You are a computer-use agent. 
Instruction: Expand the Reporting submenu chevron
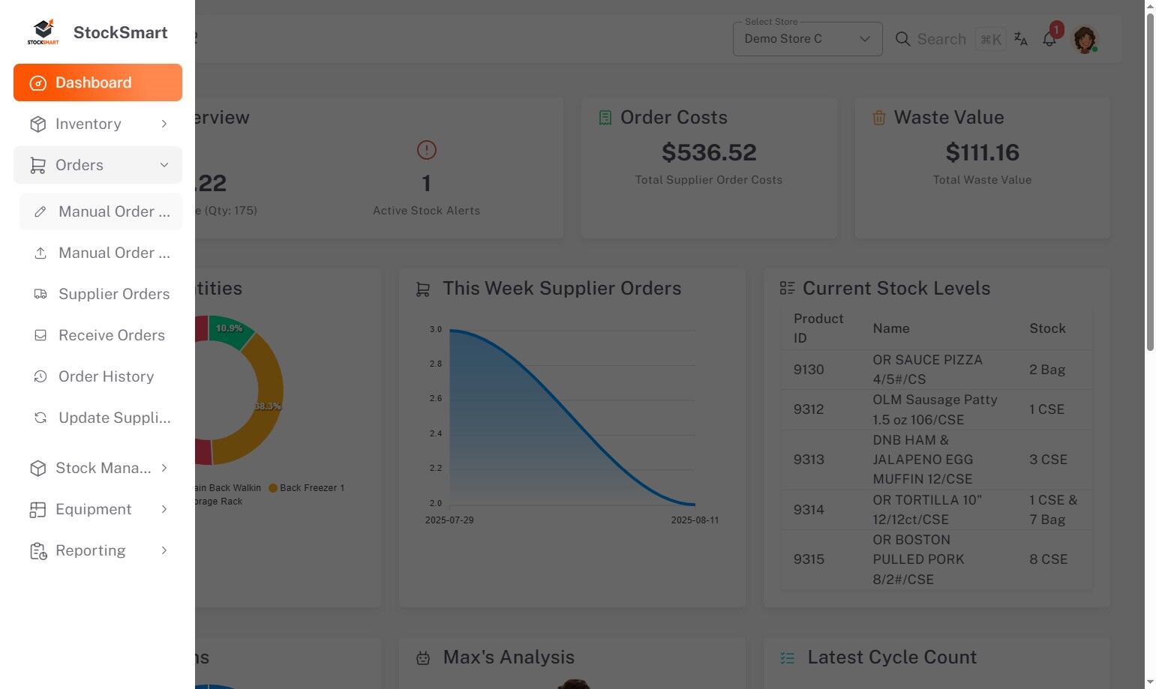pos(164,550)
